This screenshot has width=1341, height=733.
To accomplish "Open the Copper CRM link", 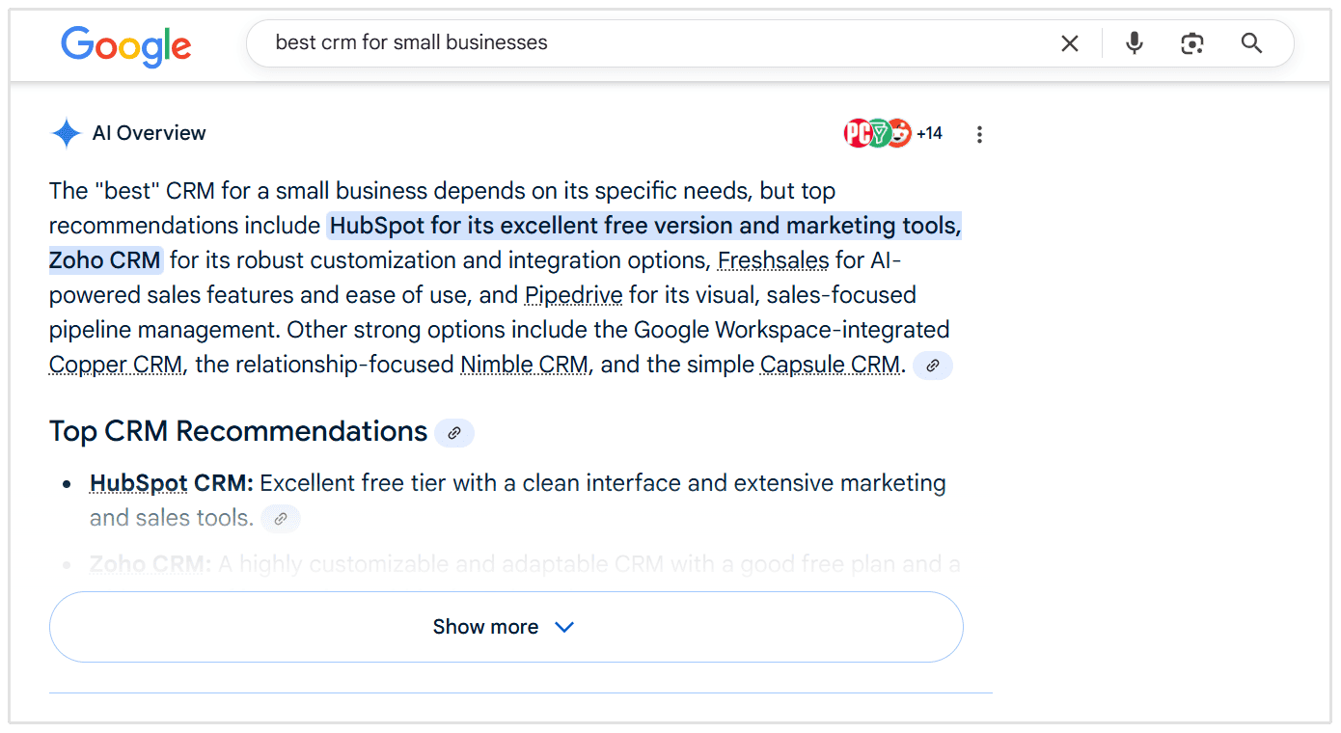I will pyautogui.click(x=115, y=365).
